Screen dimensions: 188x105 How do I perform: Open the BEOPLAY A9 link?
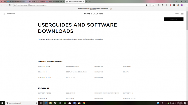70,78
